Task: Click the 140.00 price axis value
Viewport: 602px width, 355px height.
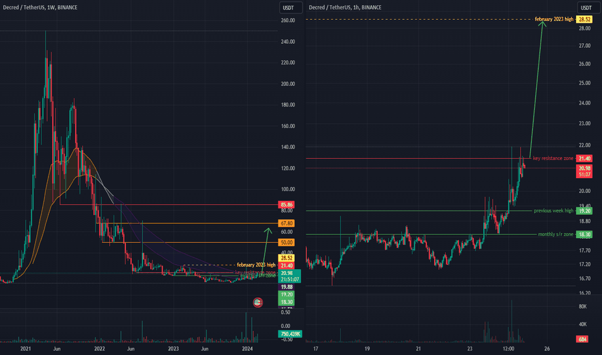Action: [x=288, y=147]
